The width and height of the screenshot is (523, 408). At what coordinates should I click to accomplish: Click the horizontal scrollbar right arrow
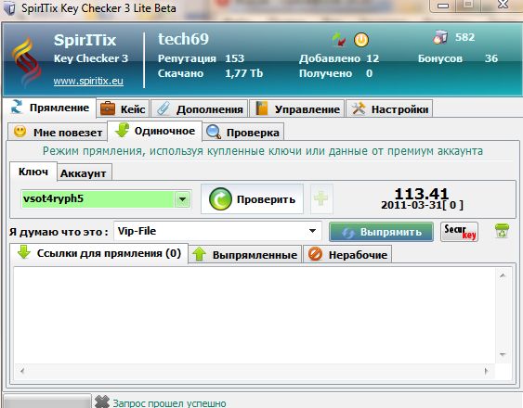point(487,370)
